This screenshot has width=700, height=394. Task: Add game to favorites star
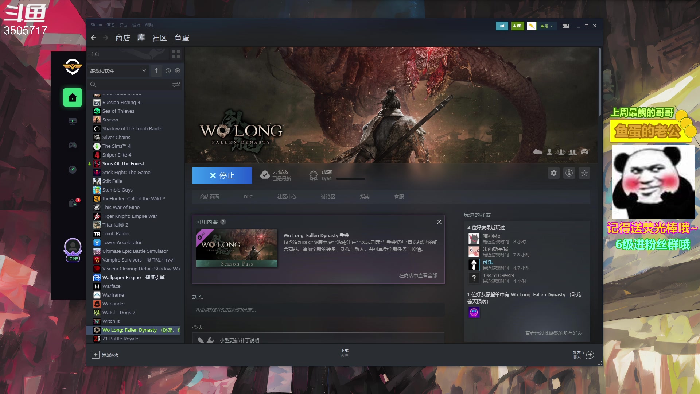point(584,173)
